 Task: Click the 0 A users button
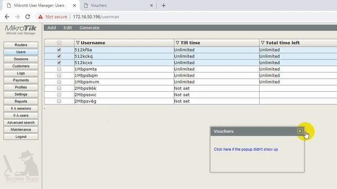tap(21, 115)
